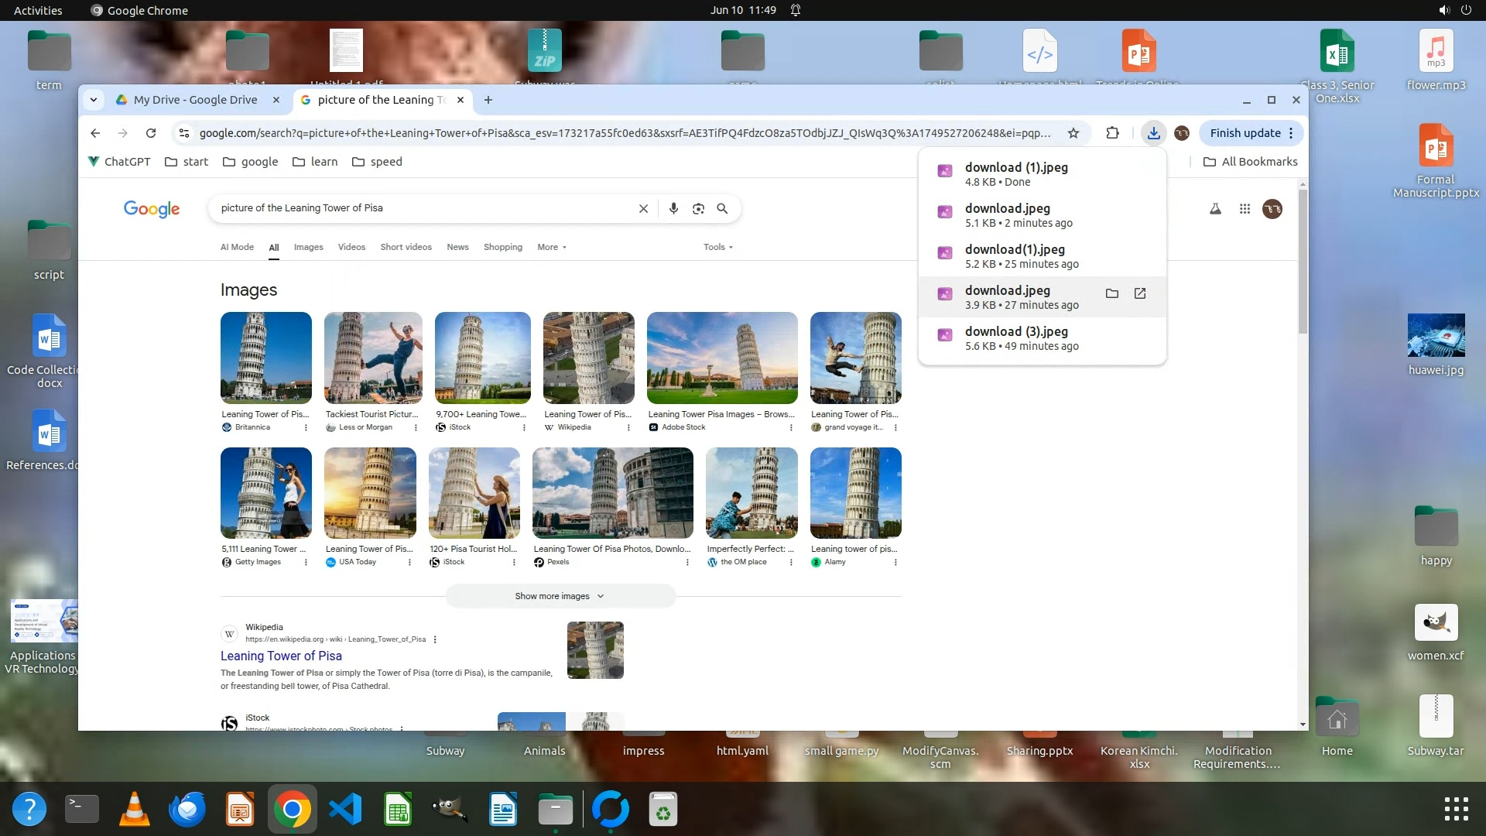Launch VLC from the dock
Image resolution: width=1486 pixels, height=836 pixels.
point(135,810)
